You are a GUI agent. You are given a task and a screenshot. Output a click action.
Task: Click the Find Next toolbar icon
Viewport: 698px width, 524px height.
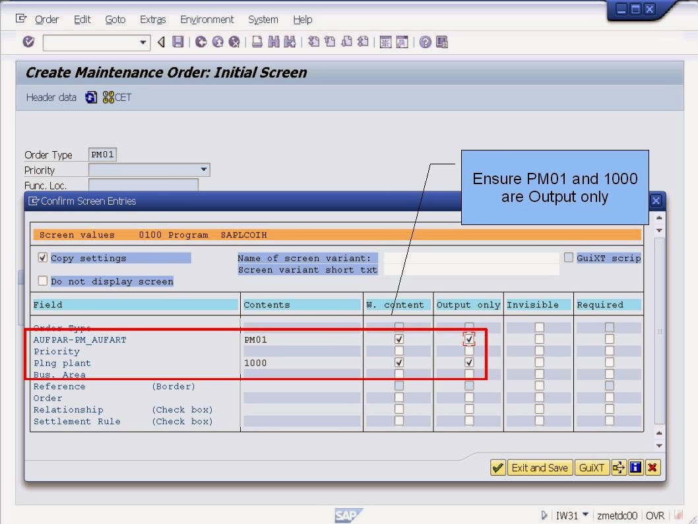(x=289, y=42)
